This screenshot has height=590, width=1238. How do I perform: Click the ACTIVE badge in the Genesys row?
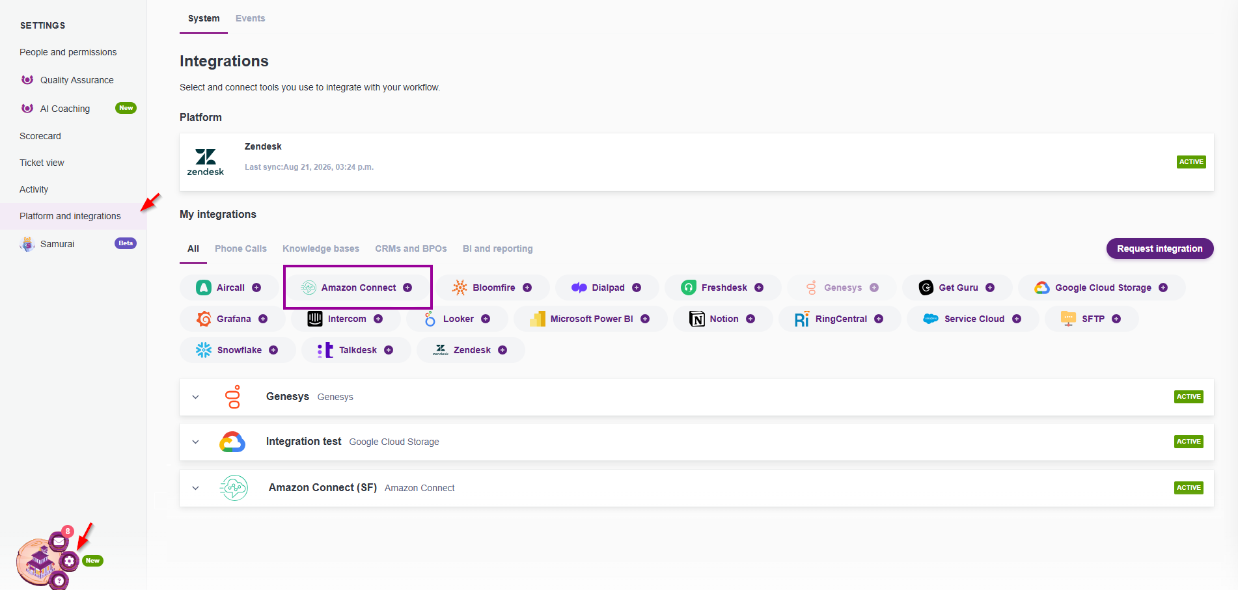pyautogui.click(x=1189, y=397)
